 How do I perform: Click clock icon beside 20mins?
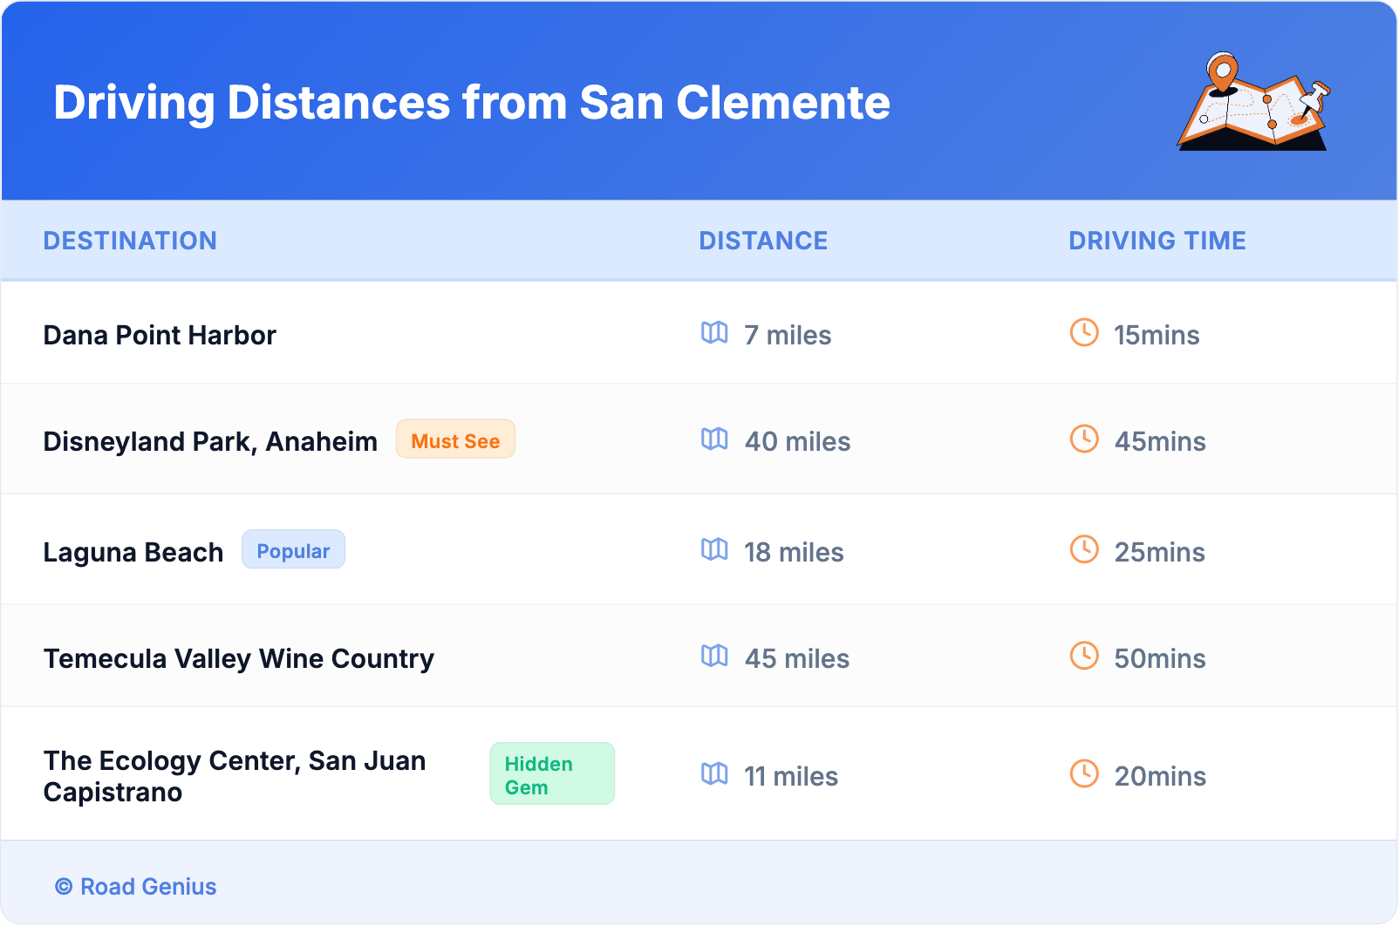(x=1084, y=774)
